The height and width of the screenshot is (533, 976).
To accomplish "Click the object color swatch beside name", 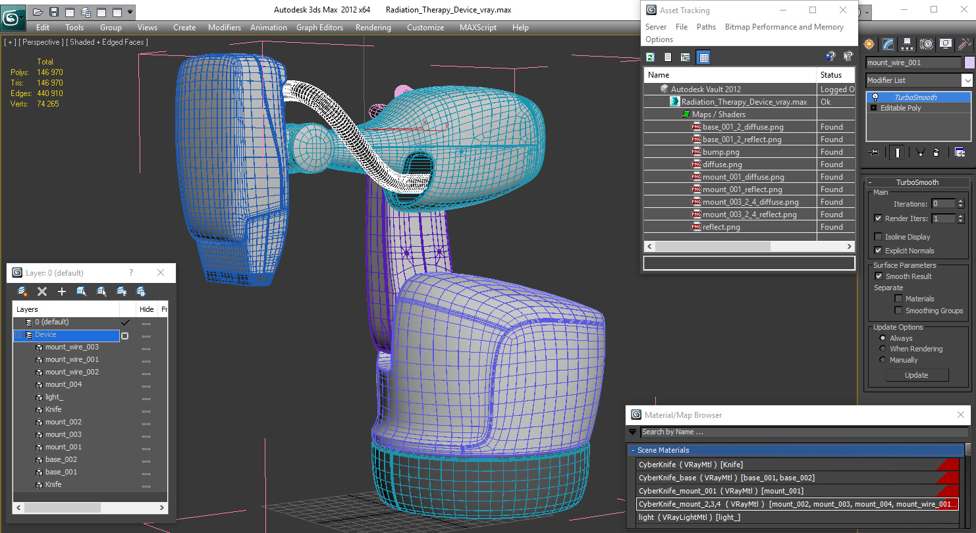I will click(969, 63).
